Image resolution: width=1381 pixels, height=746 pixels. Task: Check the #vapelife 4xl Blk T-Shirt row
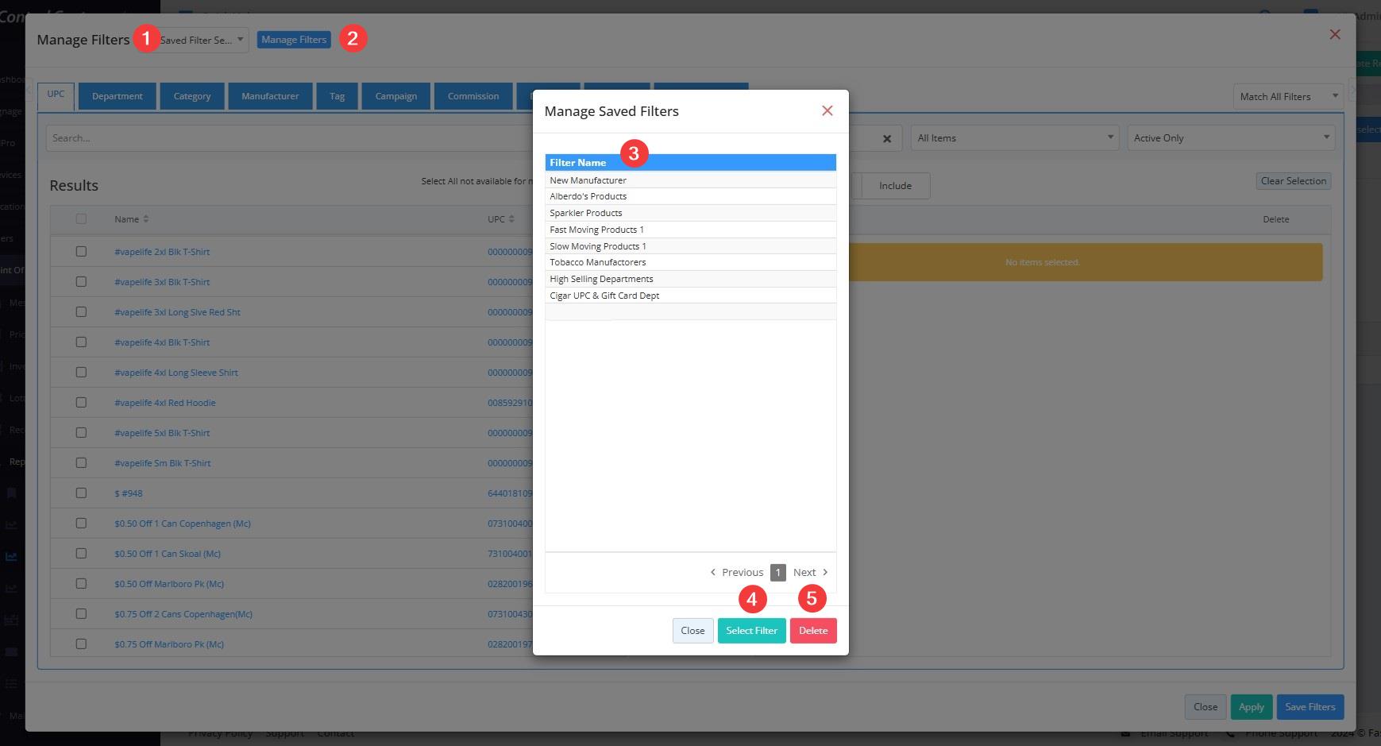click(81, 342)
